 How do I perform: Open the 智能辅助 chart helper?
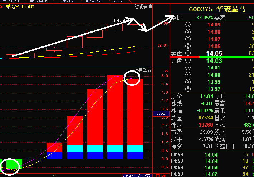coord(143,7)
